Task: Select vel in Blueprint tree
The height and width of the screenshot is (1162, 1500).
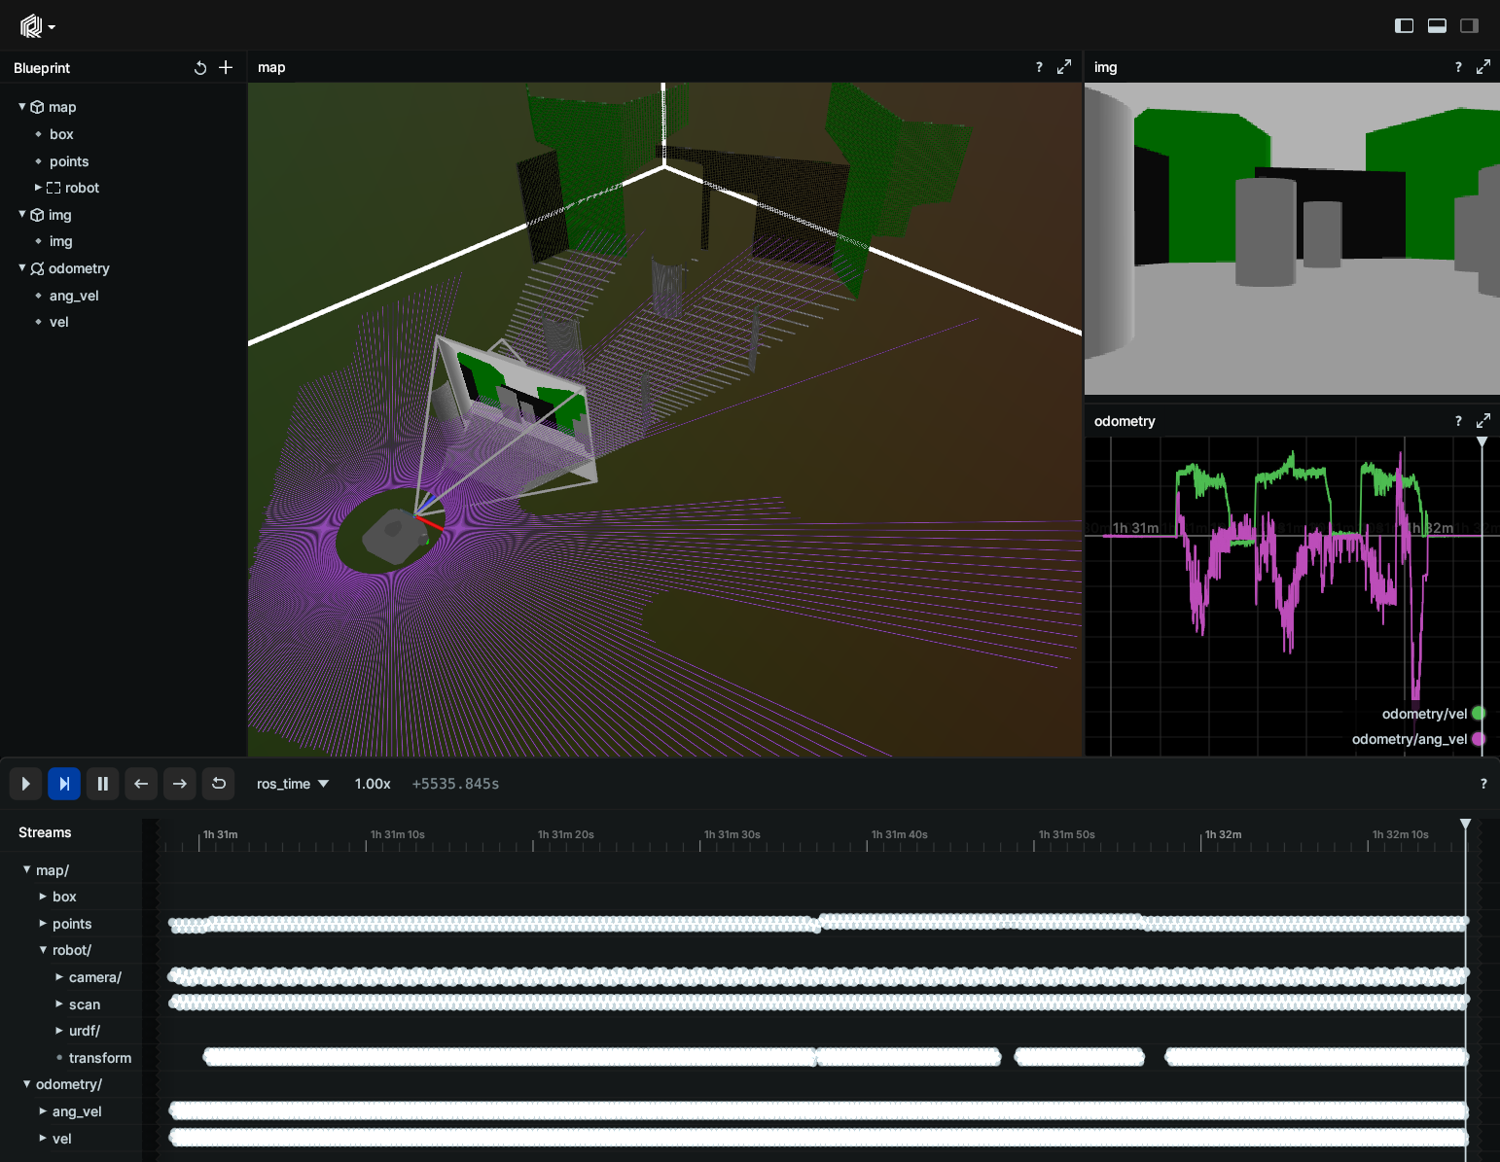Action: point(59,322)
